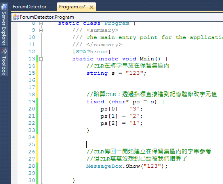Click the green change marker beside line 21

coord(37,116)
